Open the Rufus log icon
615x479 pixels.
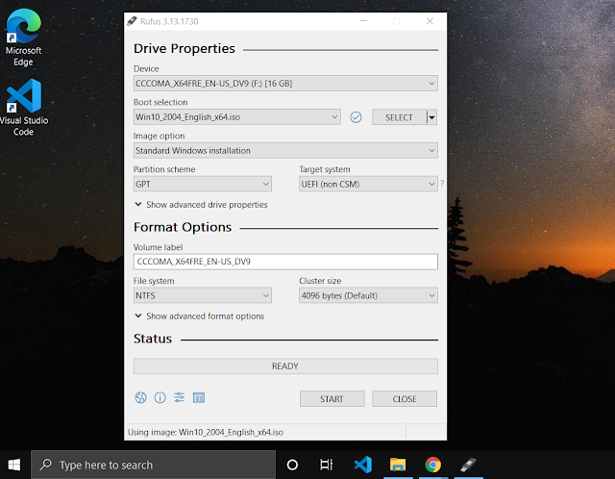pos(199,398)
